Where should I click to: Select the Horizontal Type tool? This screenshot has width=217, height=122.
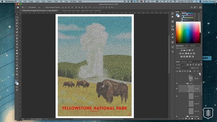[17, 60]
